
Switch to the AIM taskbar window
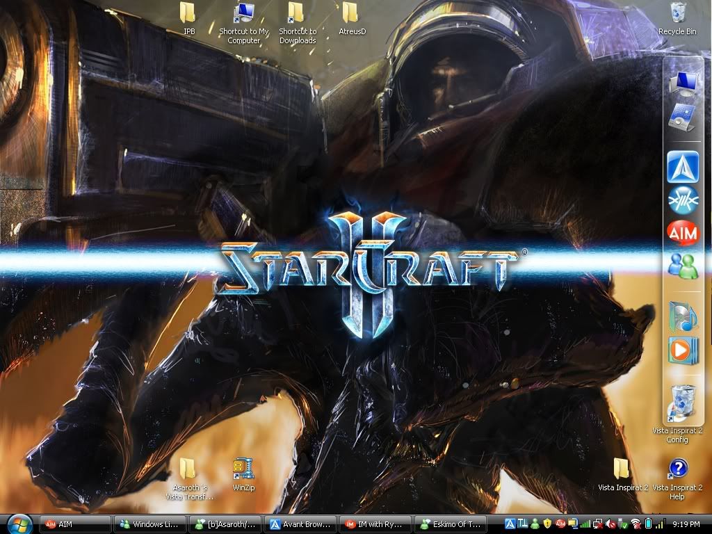(x=75, y=524)
